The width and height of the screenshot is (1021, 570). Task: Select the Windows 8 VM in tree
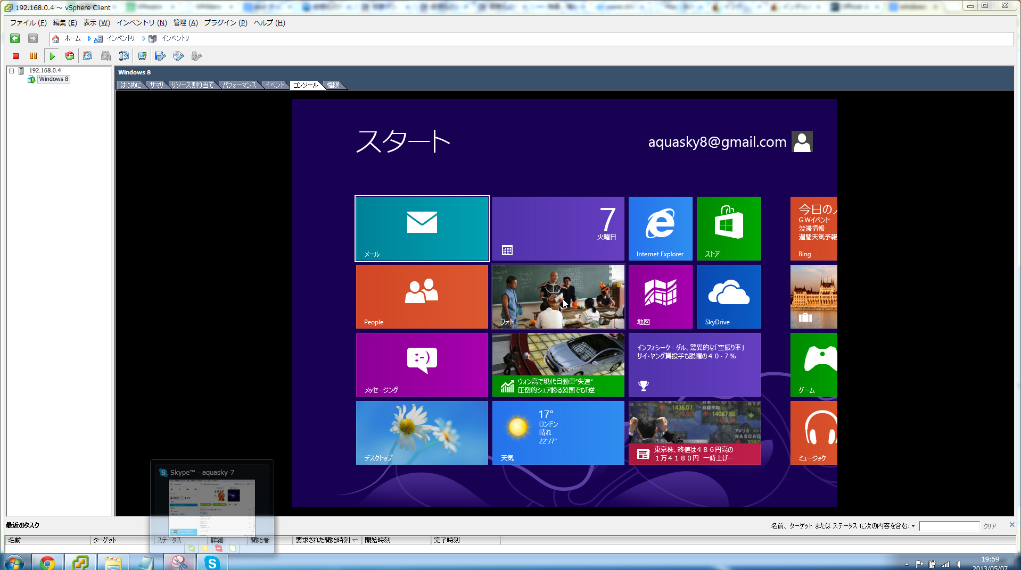[x=53, y=79]
